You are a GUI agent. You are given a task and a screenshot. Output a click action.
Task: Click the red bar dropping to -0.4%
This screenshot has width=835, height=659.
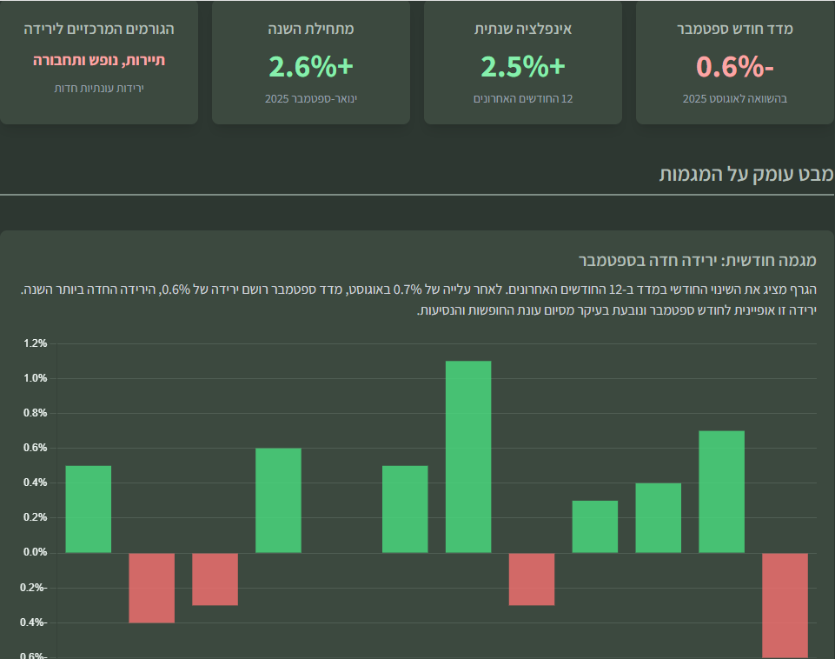[152, 588]
